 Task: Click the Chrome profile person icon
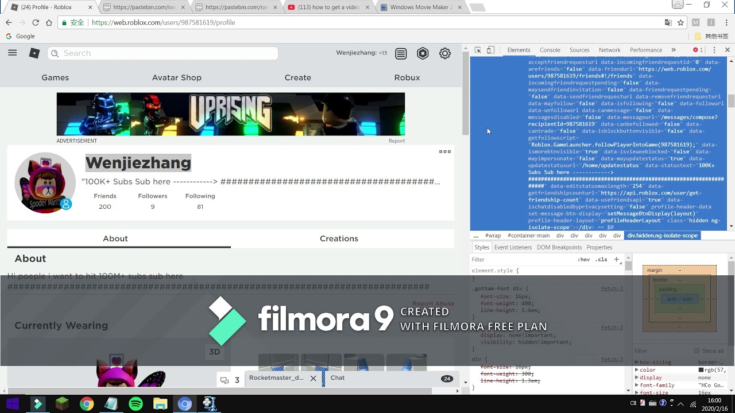[679, 5]
